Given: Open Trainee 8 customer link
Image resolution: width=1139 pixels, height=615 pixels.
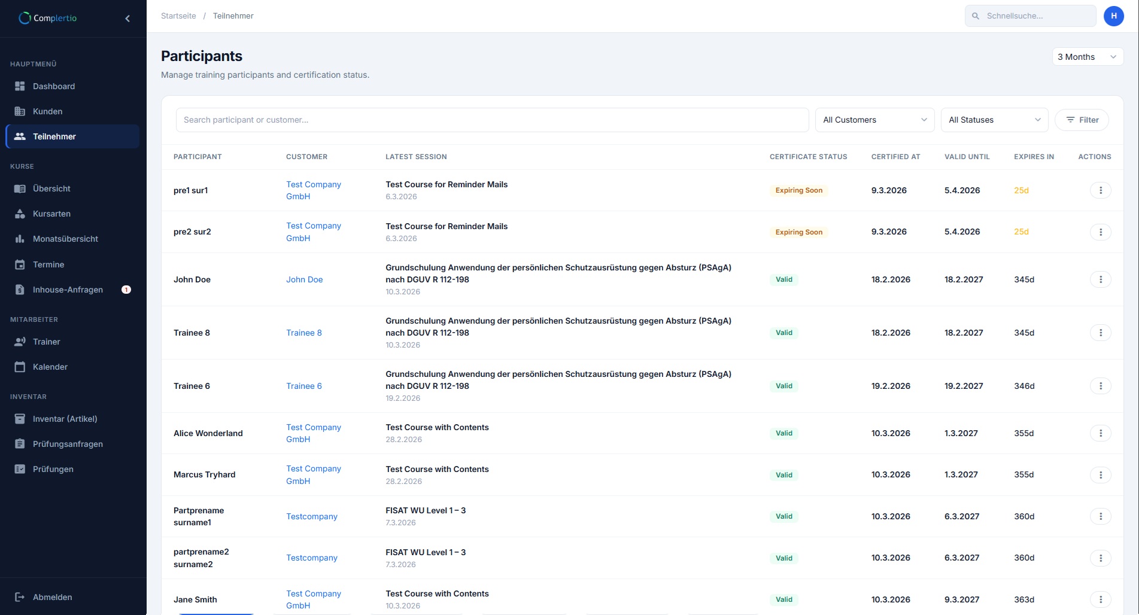Looking at the screenshot, I should coord(303,333).
